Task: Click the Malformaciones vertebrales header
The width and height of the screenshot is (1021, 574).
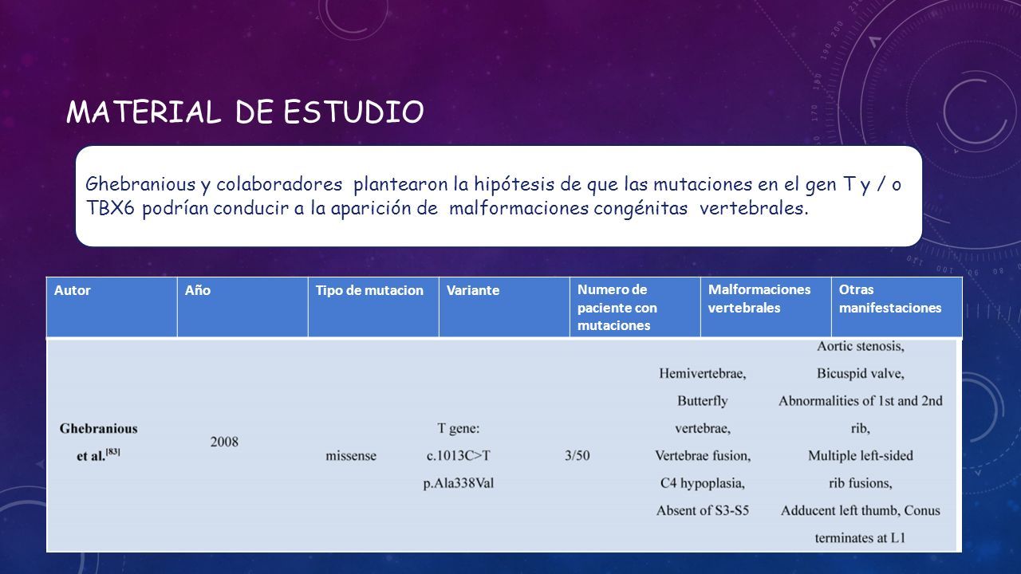Action: [766, 307]
